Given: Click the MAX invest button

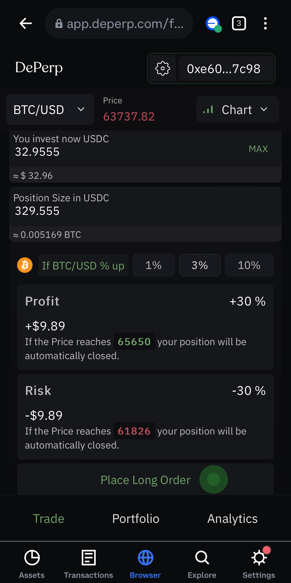Looking at the screenshot, I should click(x=258, y=149).
